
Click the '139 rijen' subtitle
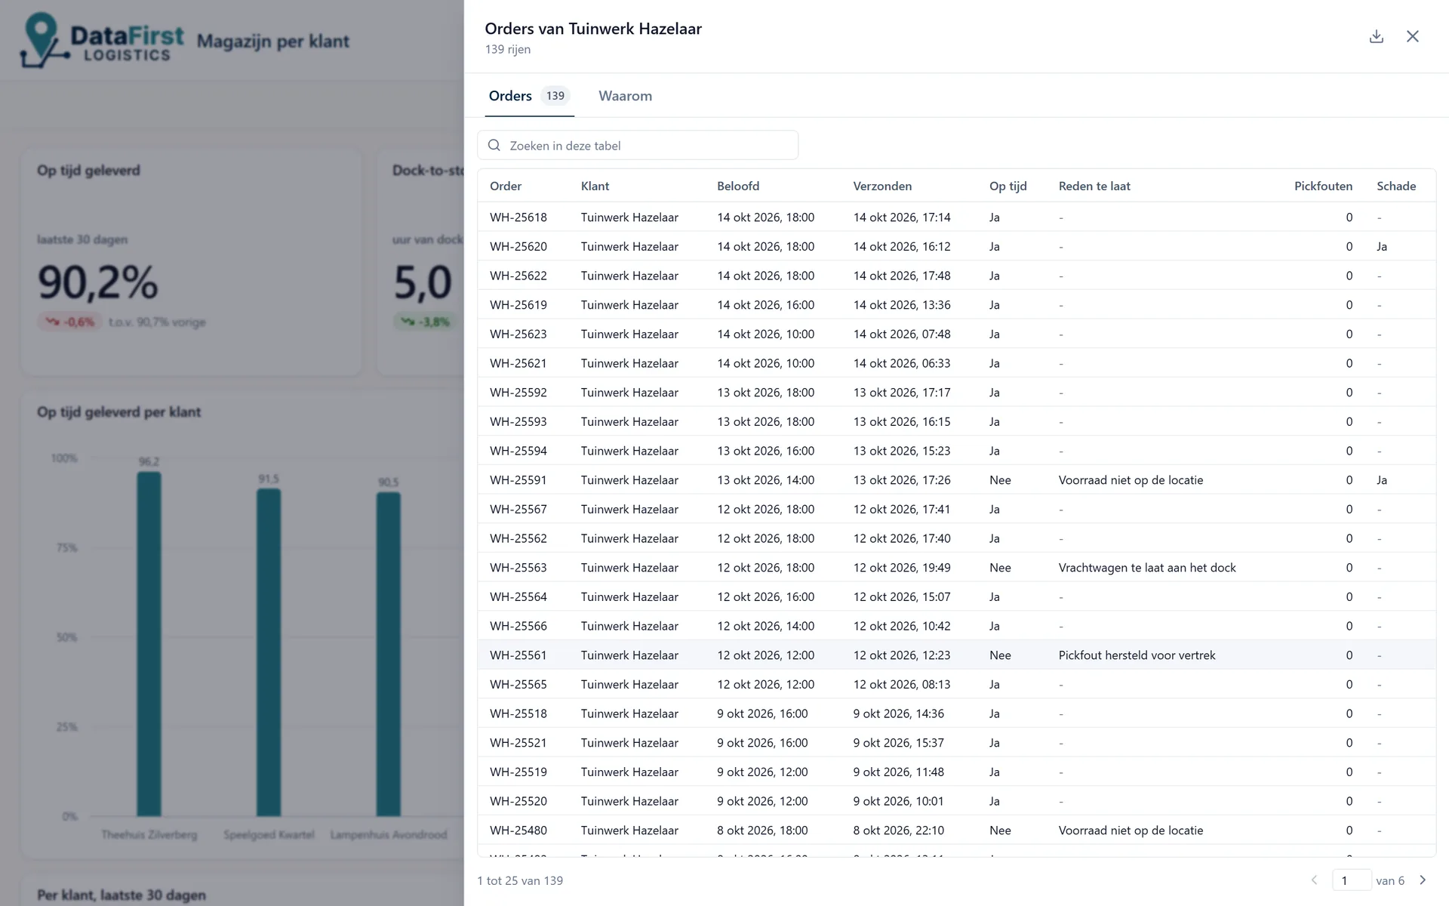(x=508, y=49)
